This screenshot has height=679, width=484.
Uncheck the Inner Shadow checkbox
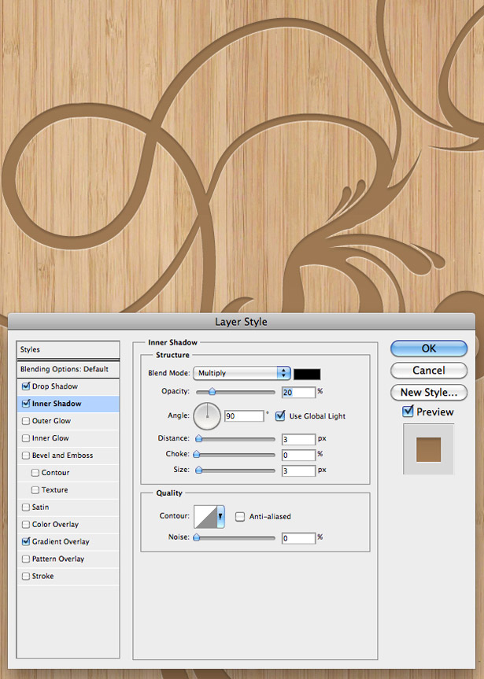[26, 403]
